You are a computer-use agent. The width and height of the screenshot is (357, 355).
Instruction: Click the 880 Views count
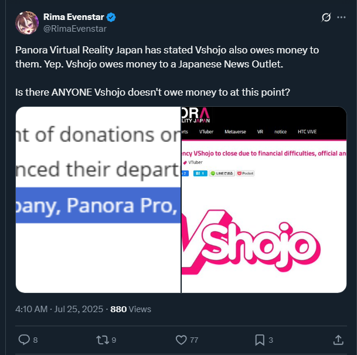click(131, 309)
